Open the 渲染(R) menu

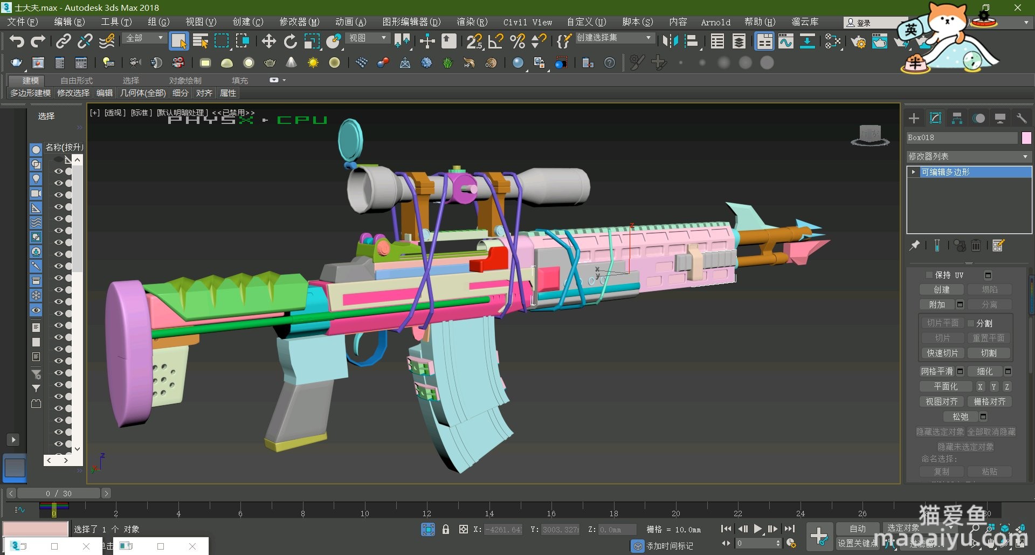pos(471,22)
